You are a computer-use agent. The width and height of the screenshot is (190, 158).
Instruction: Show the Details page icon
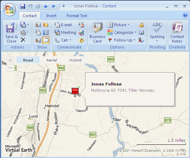(x=38, y=32)
